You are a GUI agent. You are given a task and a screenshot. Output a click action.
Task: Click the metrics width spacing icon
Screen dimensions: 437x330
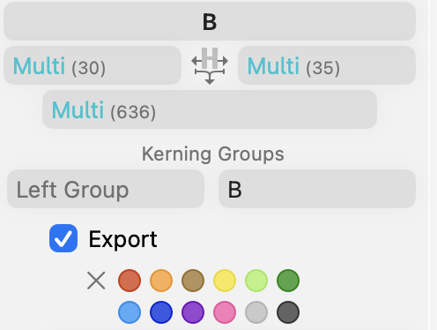tap(210, 66)
